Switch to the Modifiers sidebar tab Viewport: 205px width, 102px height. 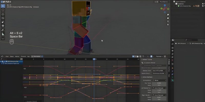[x=169, y=68]
